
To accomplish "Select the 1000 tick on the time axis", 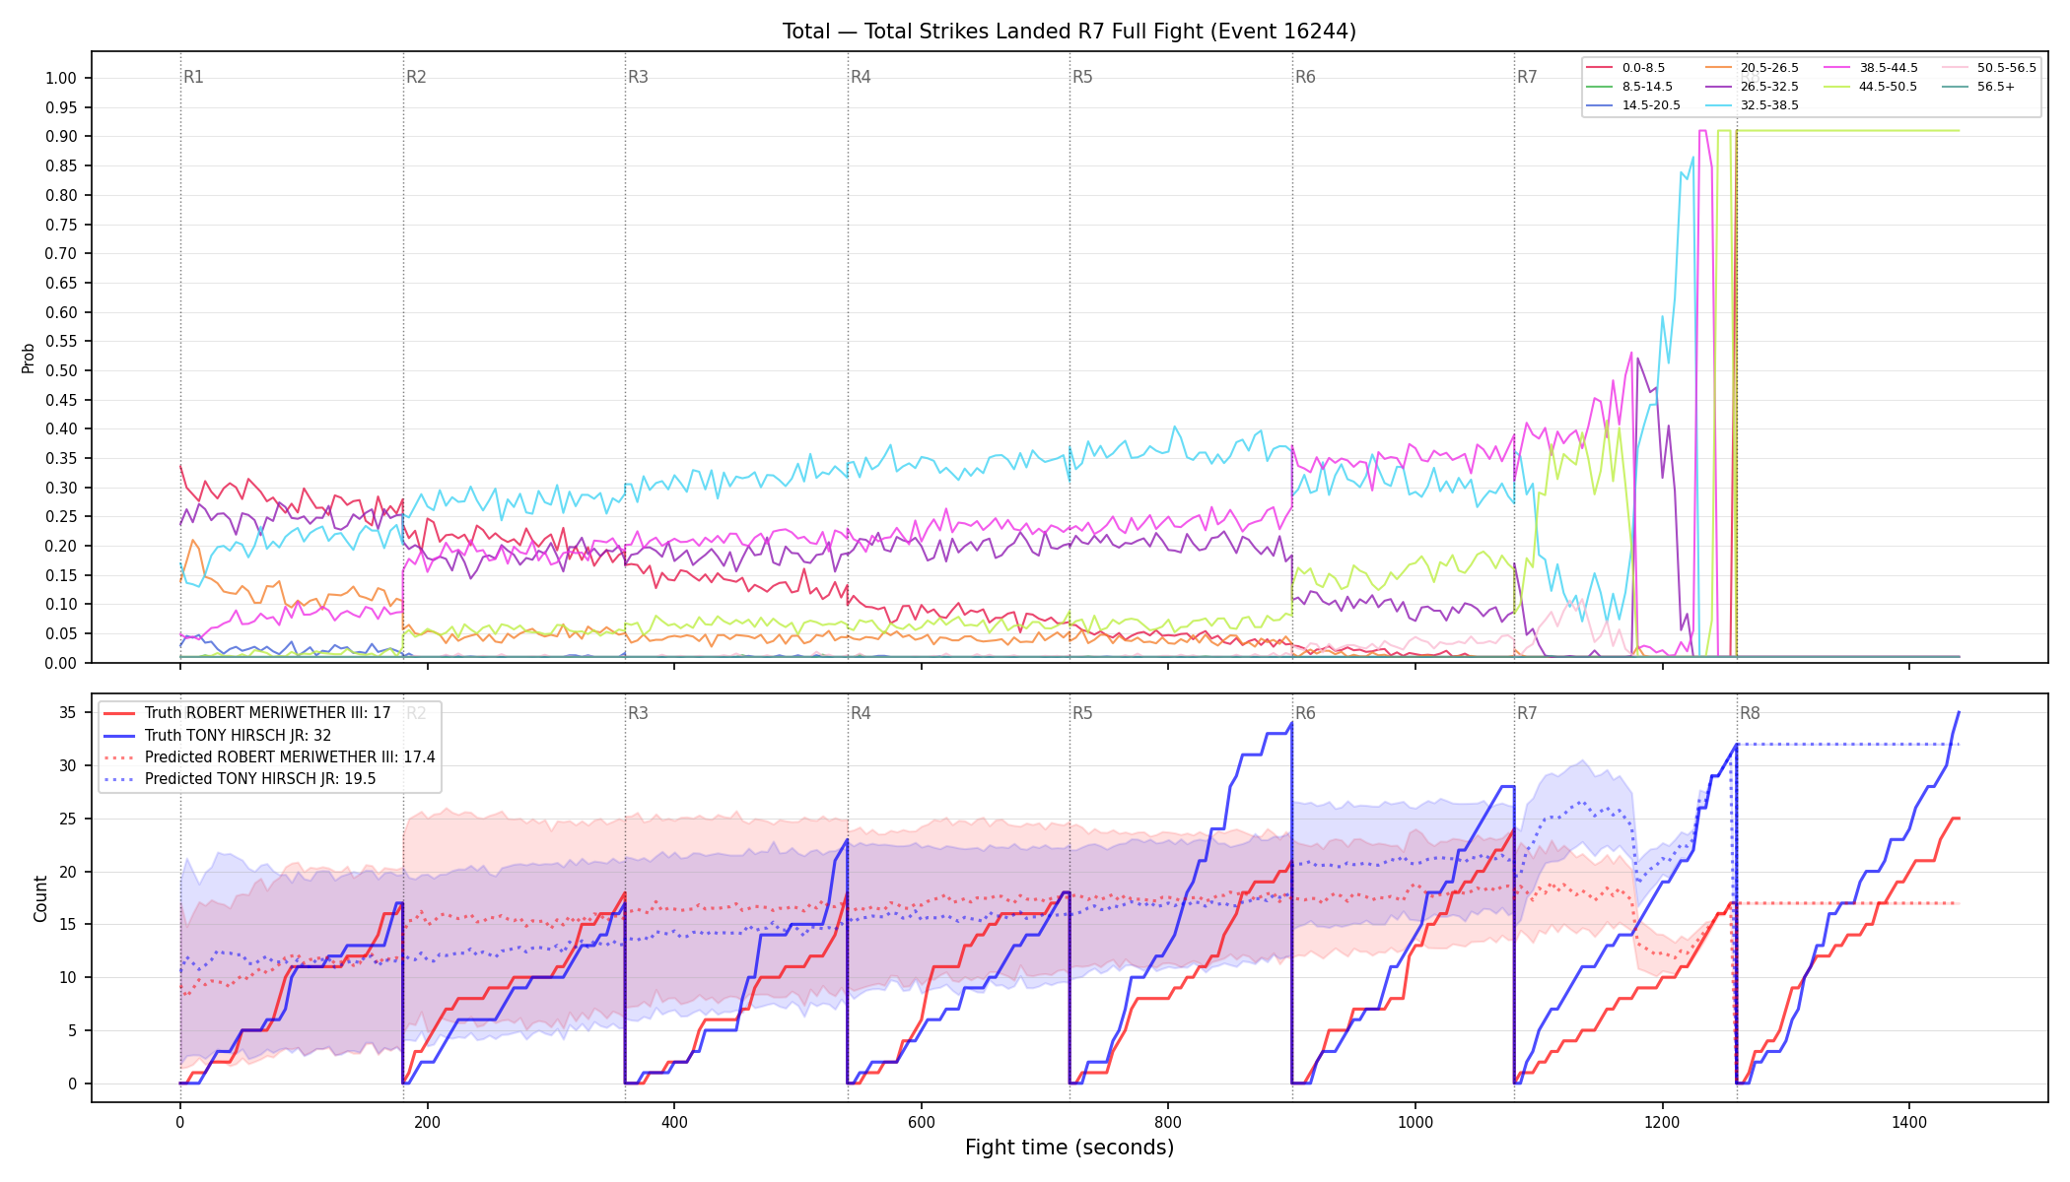I will [x=1415, y=1122].
